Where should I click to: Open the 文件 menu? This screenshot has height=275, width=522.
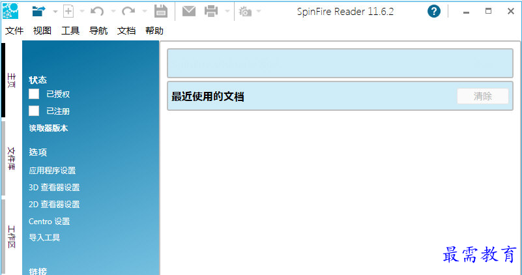[14, 31]
